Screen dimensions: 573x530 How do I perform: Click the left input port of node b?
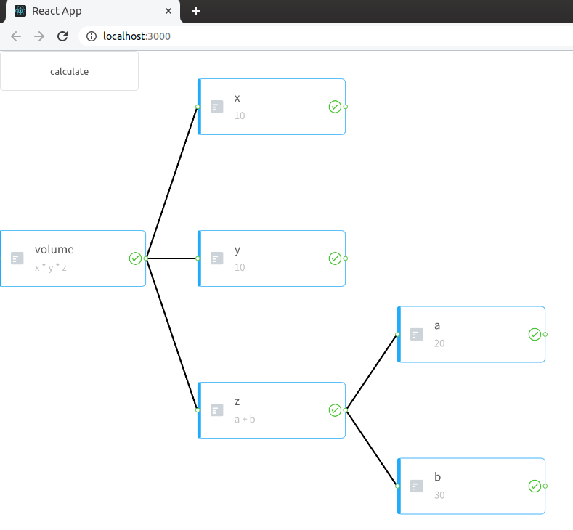(397, 486)
